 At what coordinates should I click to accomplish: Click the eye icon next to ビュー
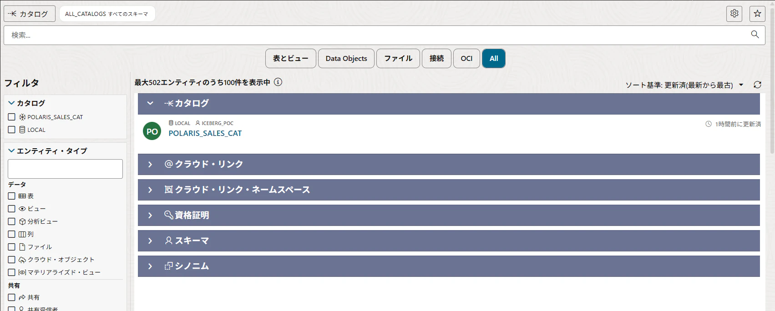pos(22,209)
